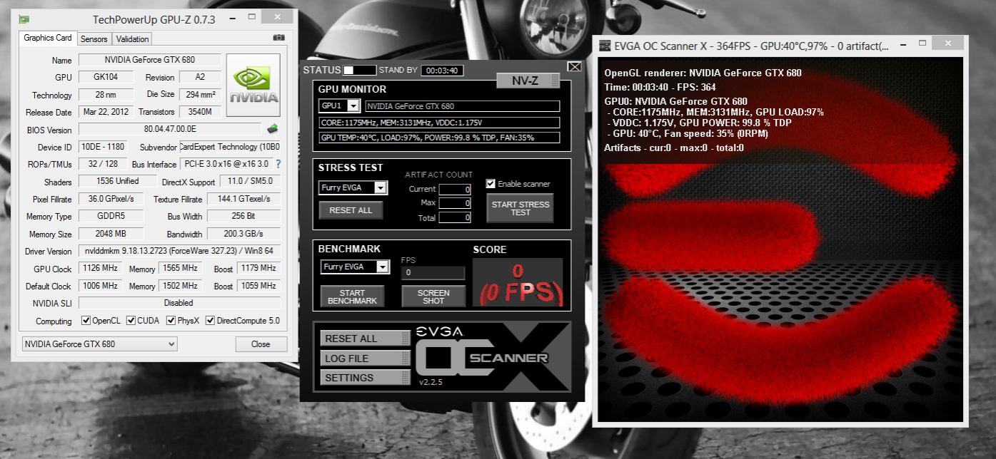Screen dimensions: 996x459
Task: Click START BENCHMARK button
Action: [x=352, y=296]
